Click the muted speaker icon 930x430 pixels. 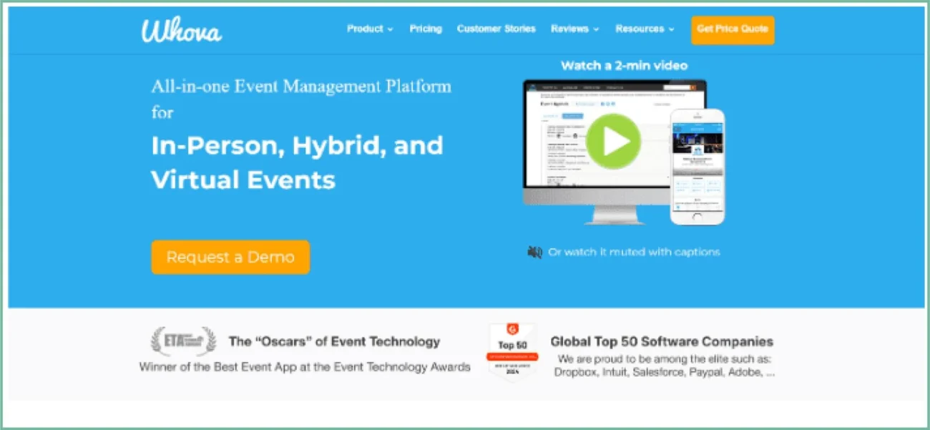tap(534, 252)
